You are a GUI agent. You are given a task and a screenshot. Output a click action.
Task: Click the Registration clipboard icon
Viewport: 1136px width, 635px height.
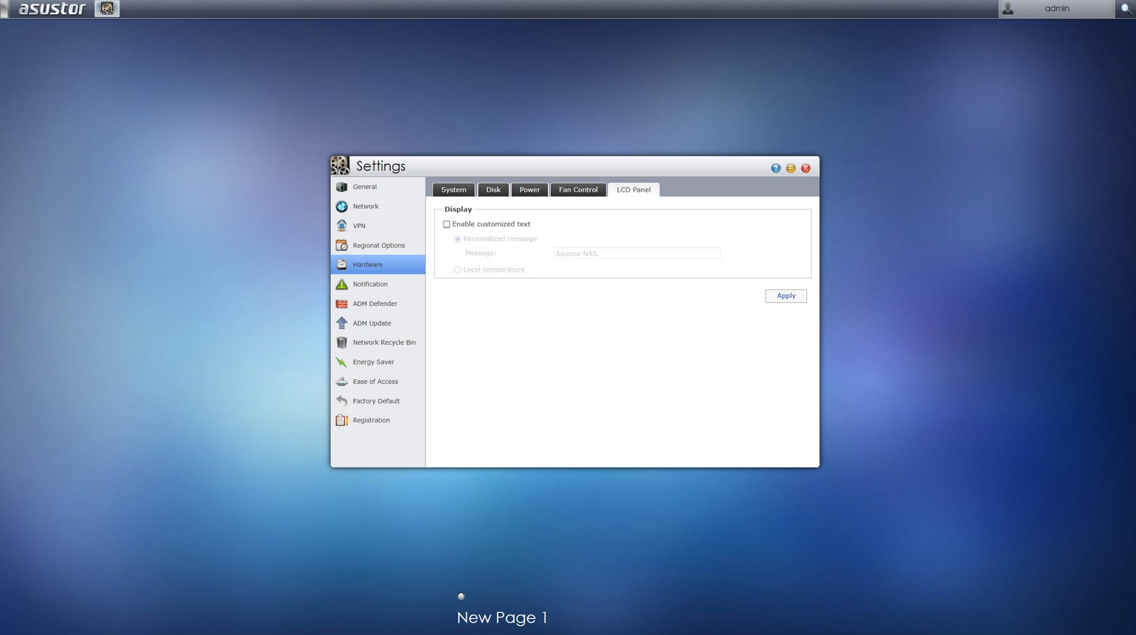(341, 420)
